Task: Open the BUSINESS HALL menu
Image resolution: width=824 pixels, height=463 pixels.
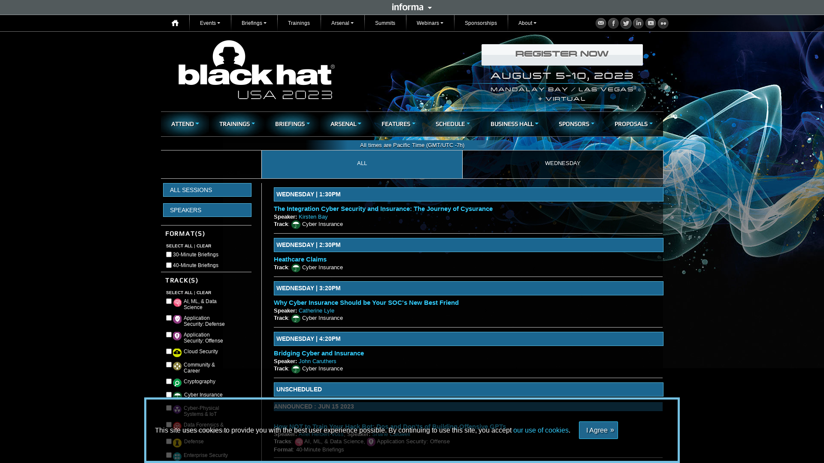Action: point(515,124)
